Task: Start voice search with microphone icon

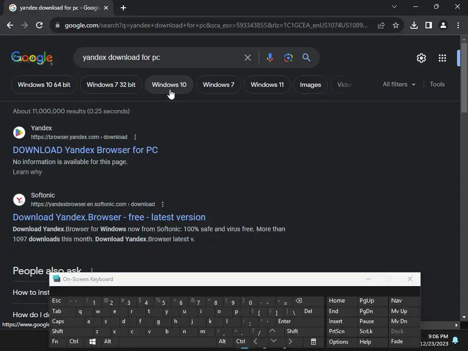Action: [270, 58]
